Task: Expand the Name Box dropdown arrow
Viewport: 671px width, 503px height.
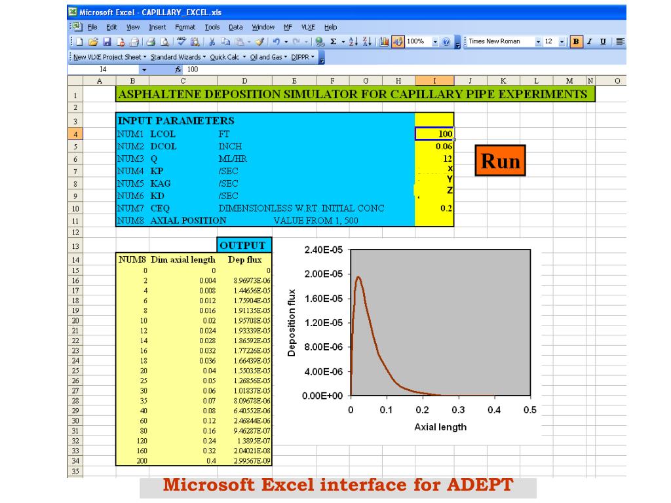Action: coord(144,69)
